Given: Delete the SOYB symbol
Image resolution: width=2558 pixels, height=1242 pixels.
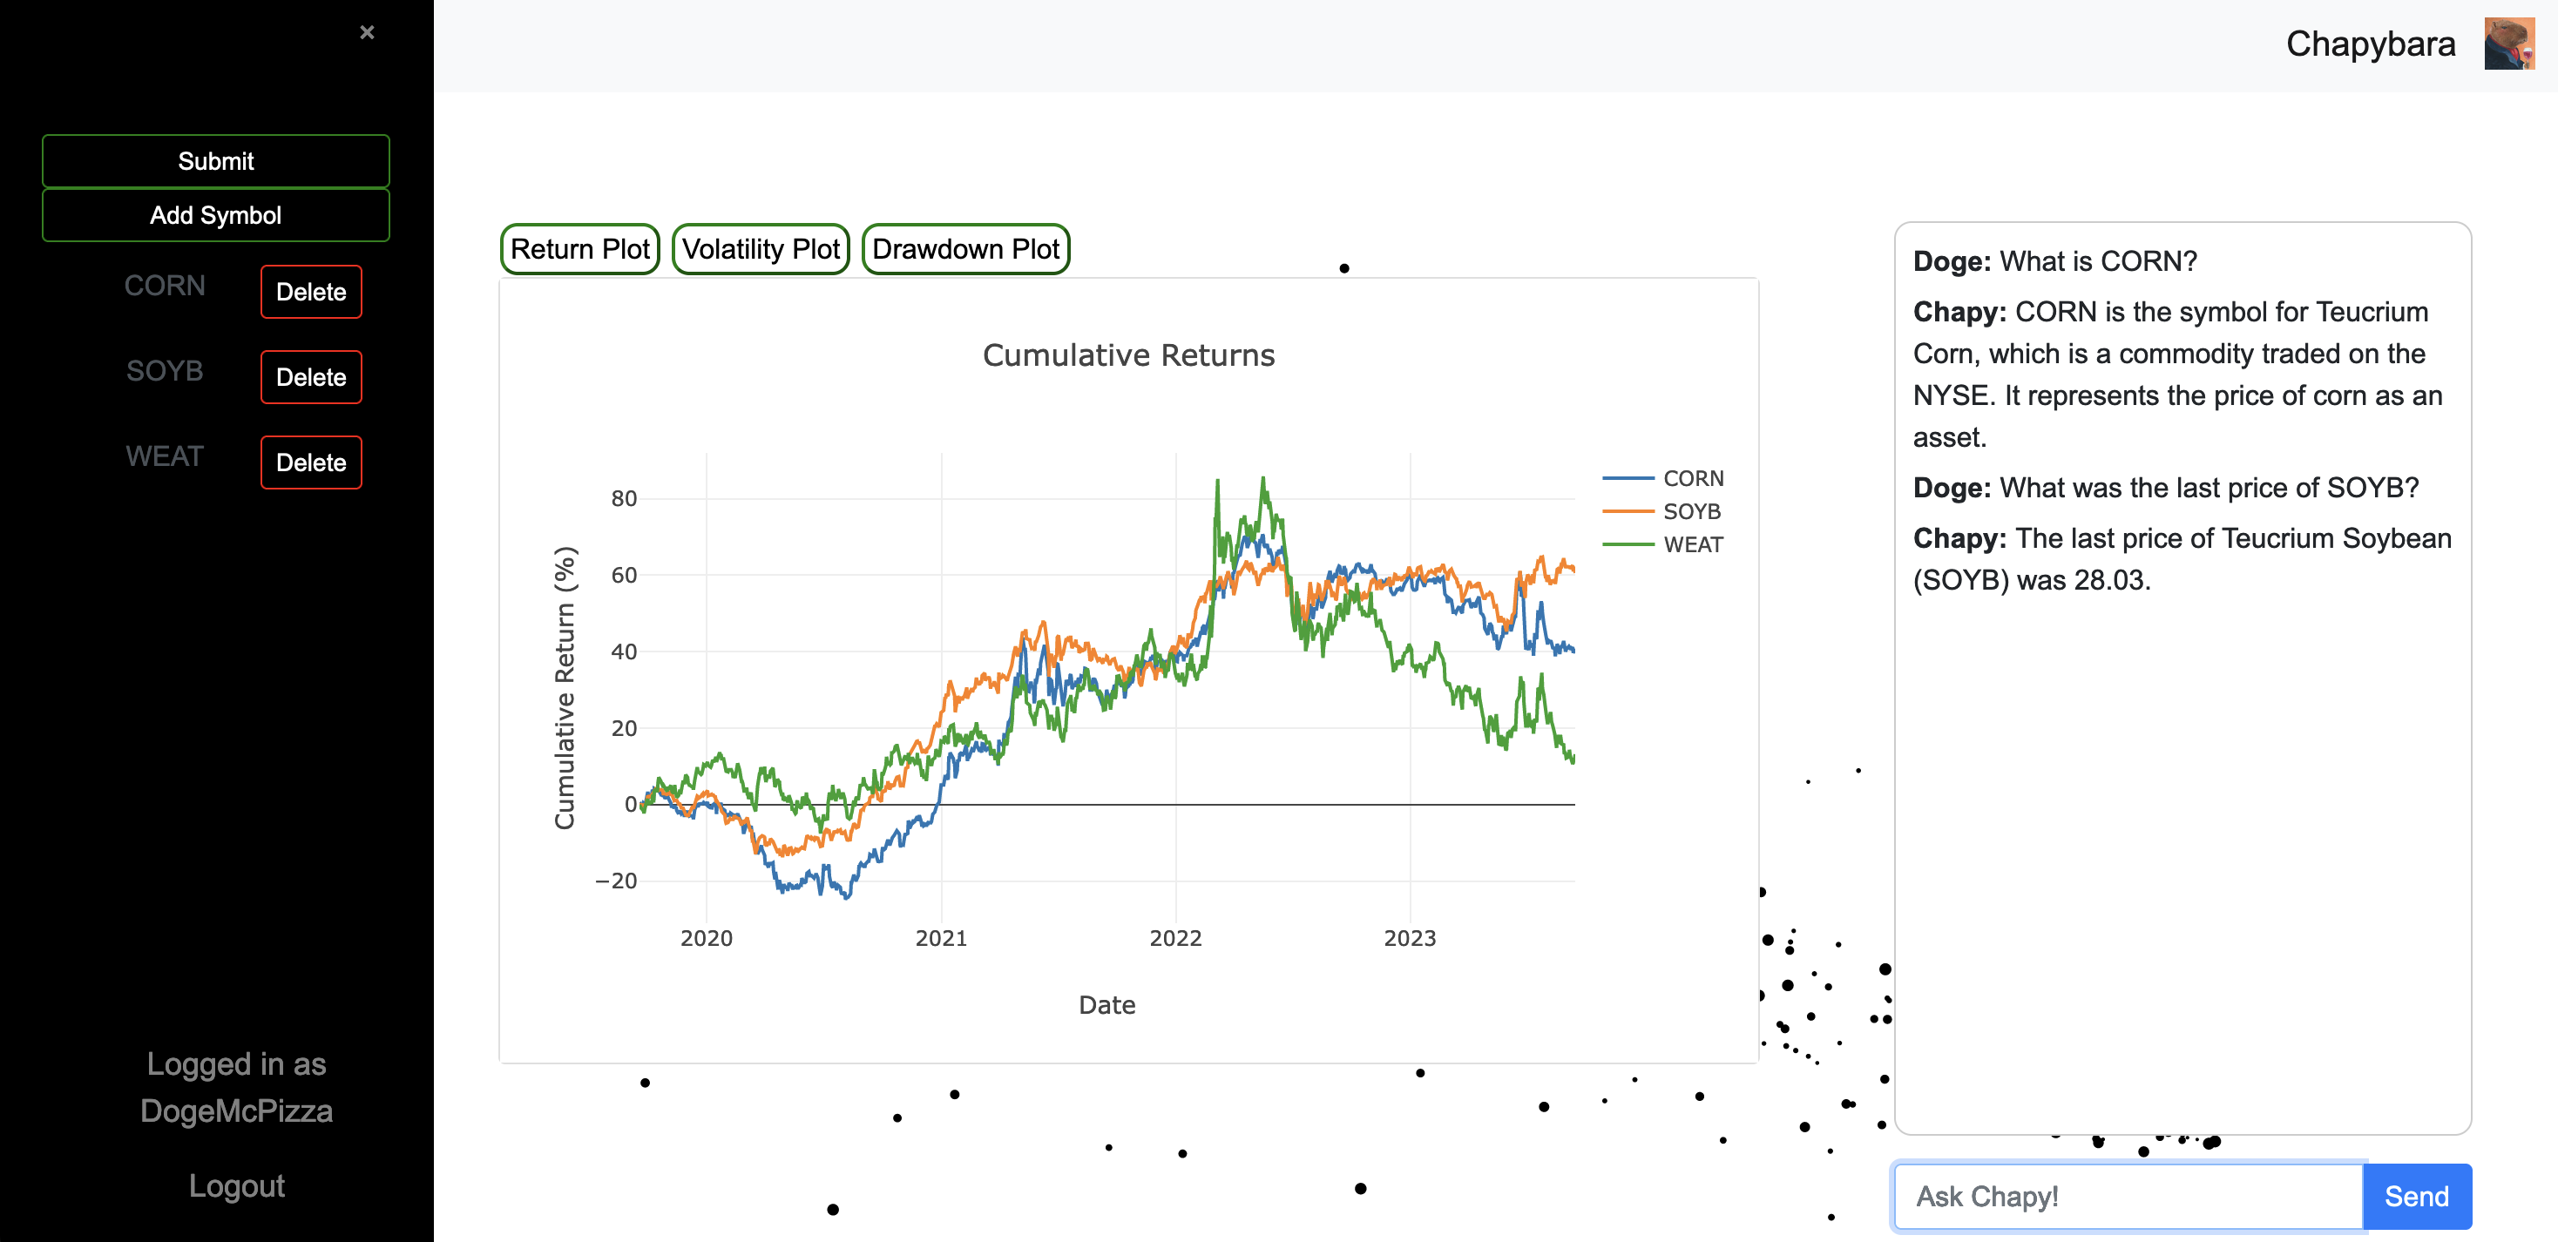Looking at the screenshot, I should [x=311, y=377].
